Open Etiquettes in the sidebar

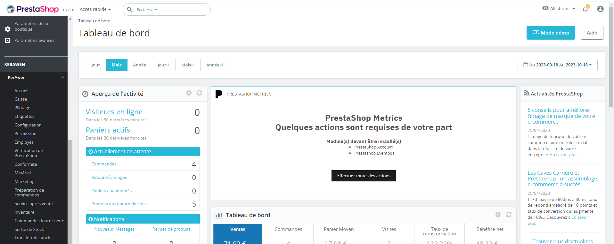click(24, 116)
